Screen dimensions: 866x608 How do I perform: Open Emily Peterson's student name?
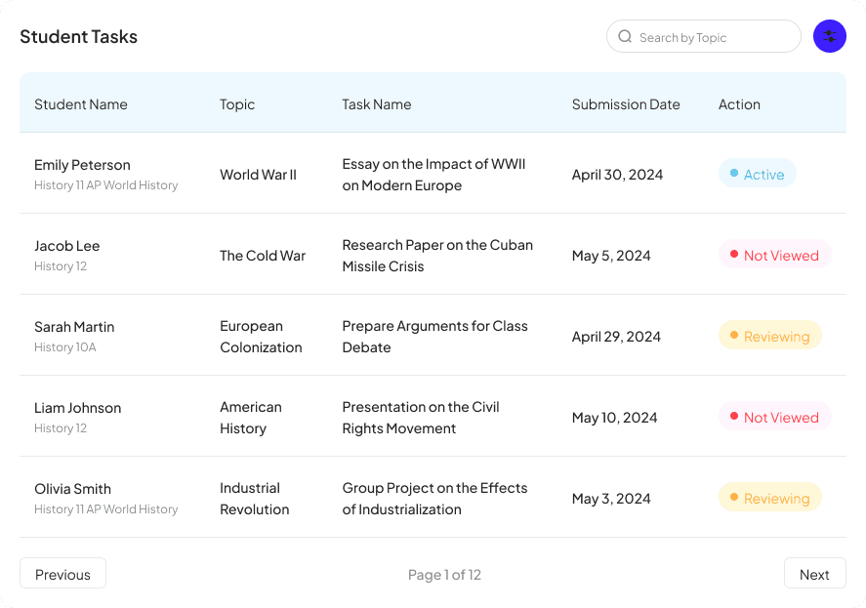(x=82, y=165)
